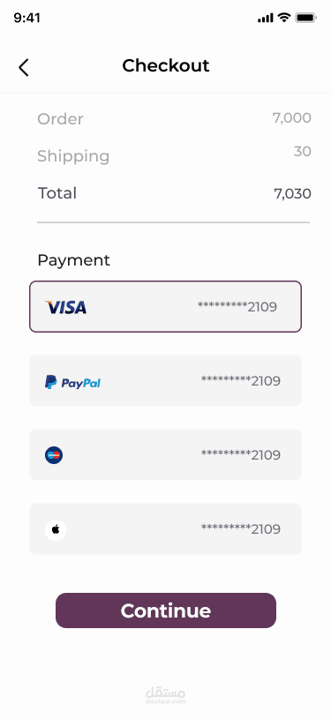Tap the cellular signal bars icon
The image size is (331, 719).
point(266,19)
